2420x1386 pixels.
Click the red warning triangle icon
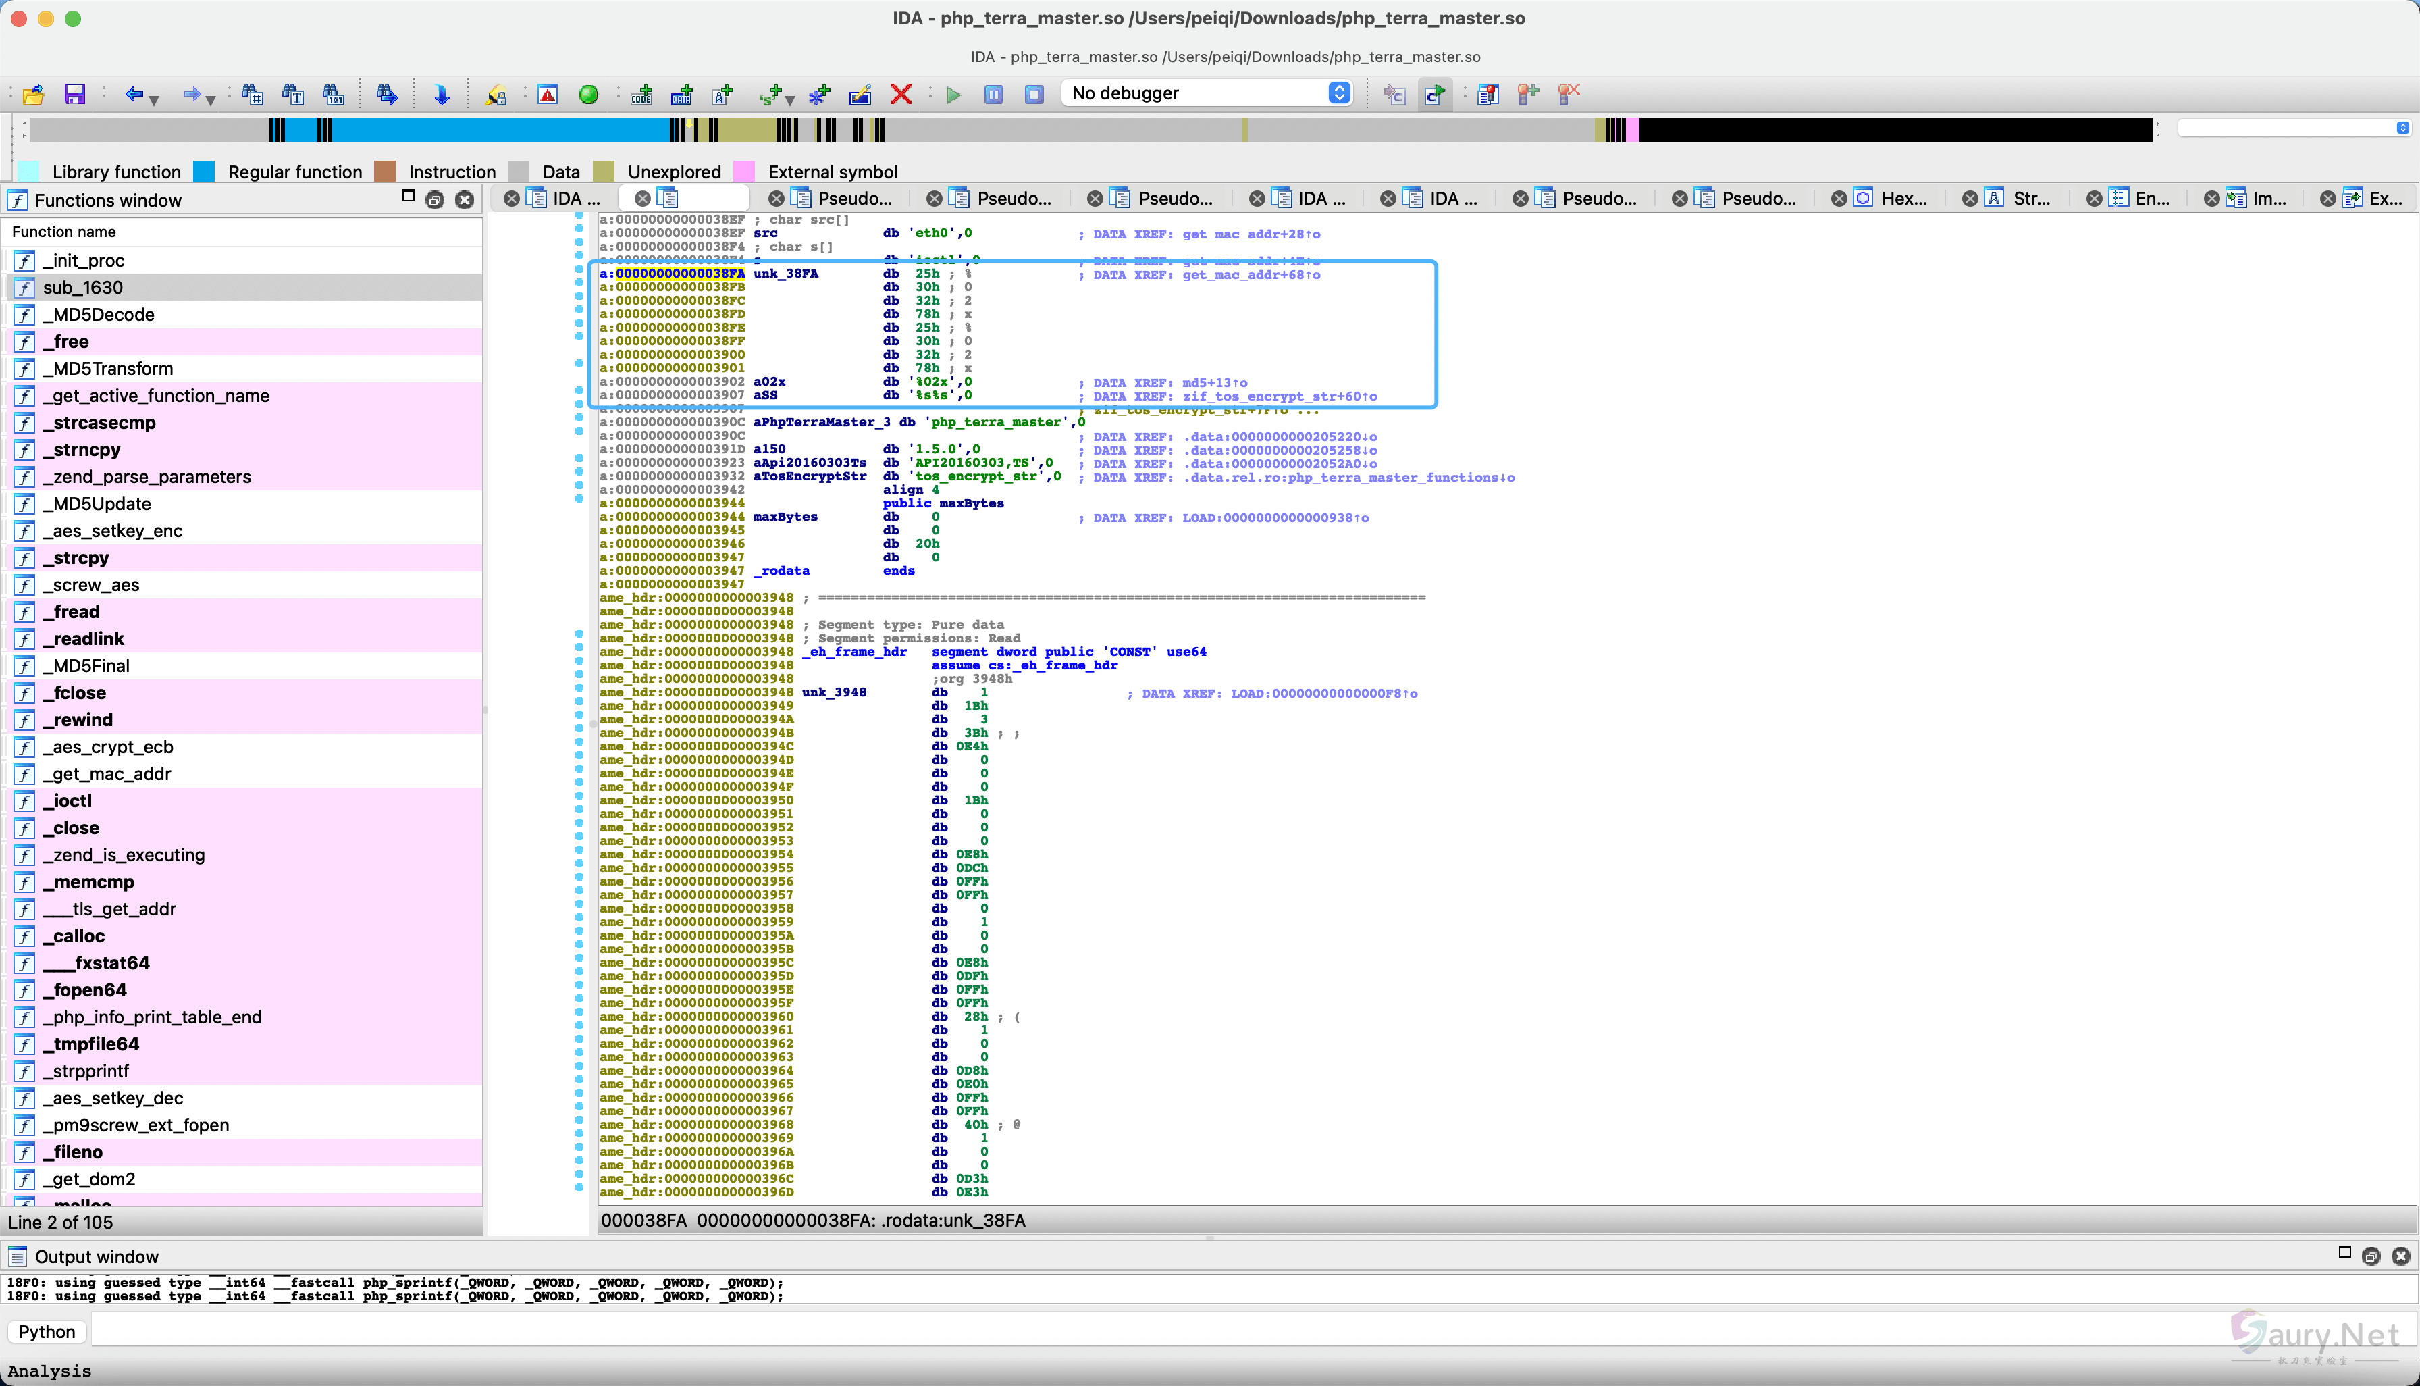[548, 95]
